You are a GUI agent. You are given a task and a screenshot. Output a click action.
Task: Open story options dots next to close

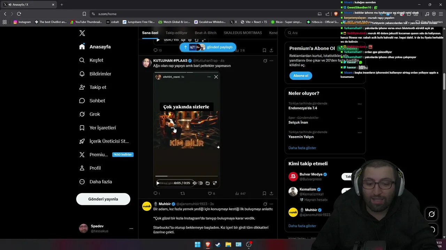click(209, 77)
